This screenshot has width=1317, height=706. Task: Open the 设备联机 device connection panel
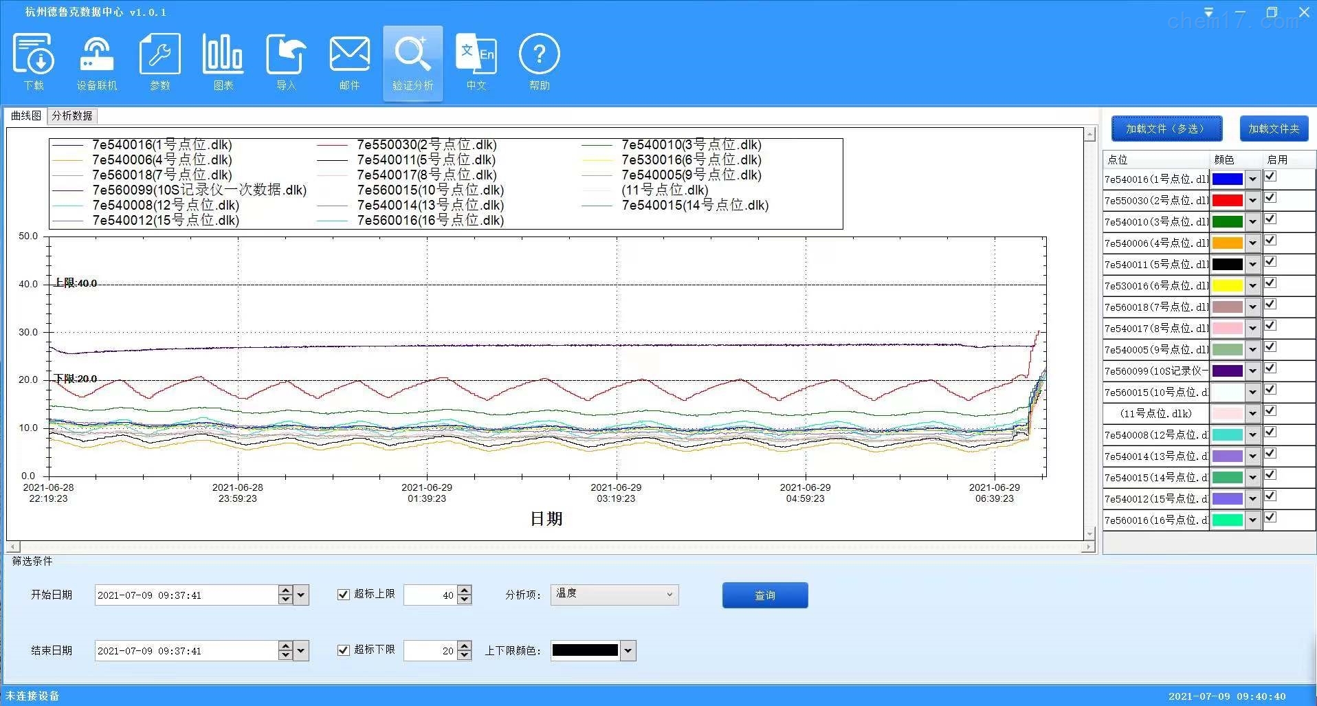[x=96, y=62]
